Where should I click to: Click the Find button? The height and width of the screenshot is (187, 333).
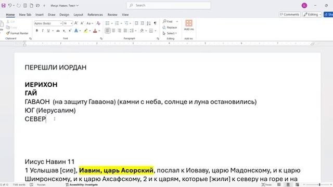tap(168, 21)
